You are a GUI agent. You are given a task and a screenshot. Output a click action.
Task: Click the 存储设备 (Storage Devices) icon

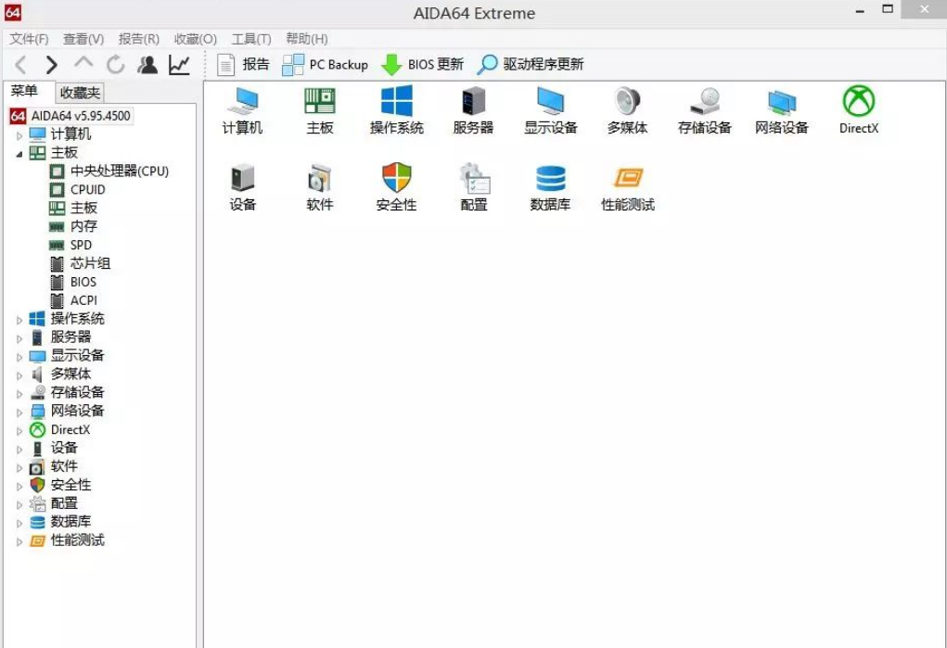point(704,109)
